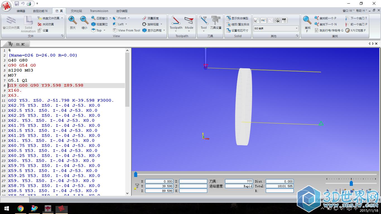This screenshot has width=381, height=214.
Task: Switch to the 数控功能 N ribbon tab
Action: (40, 11)
